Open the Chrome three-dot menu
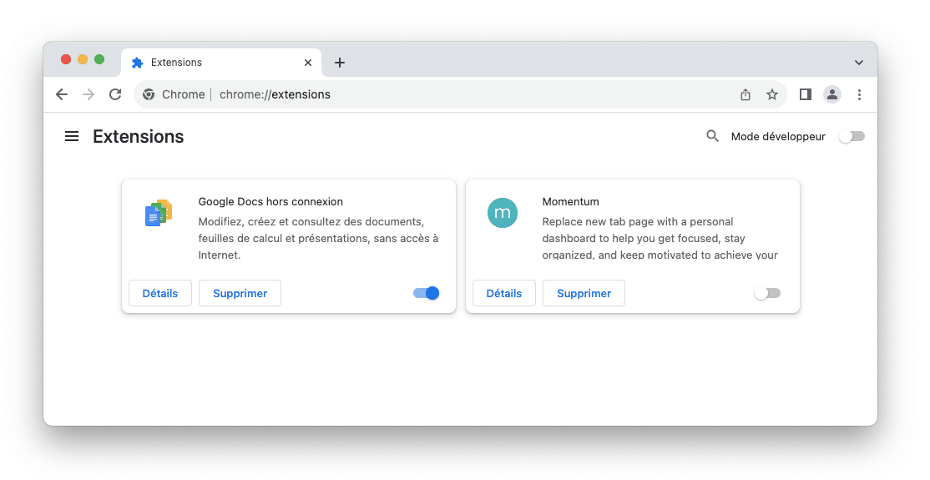 pyautogui.click(x=859, y=94)
